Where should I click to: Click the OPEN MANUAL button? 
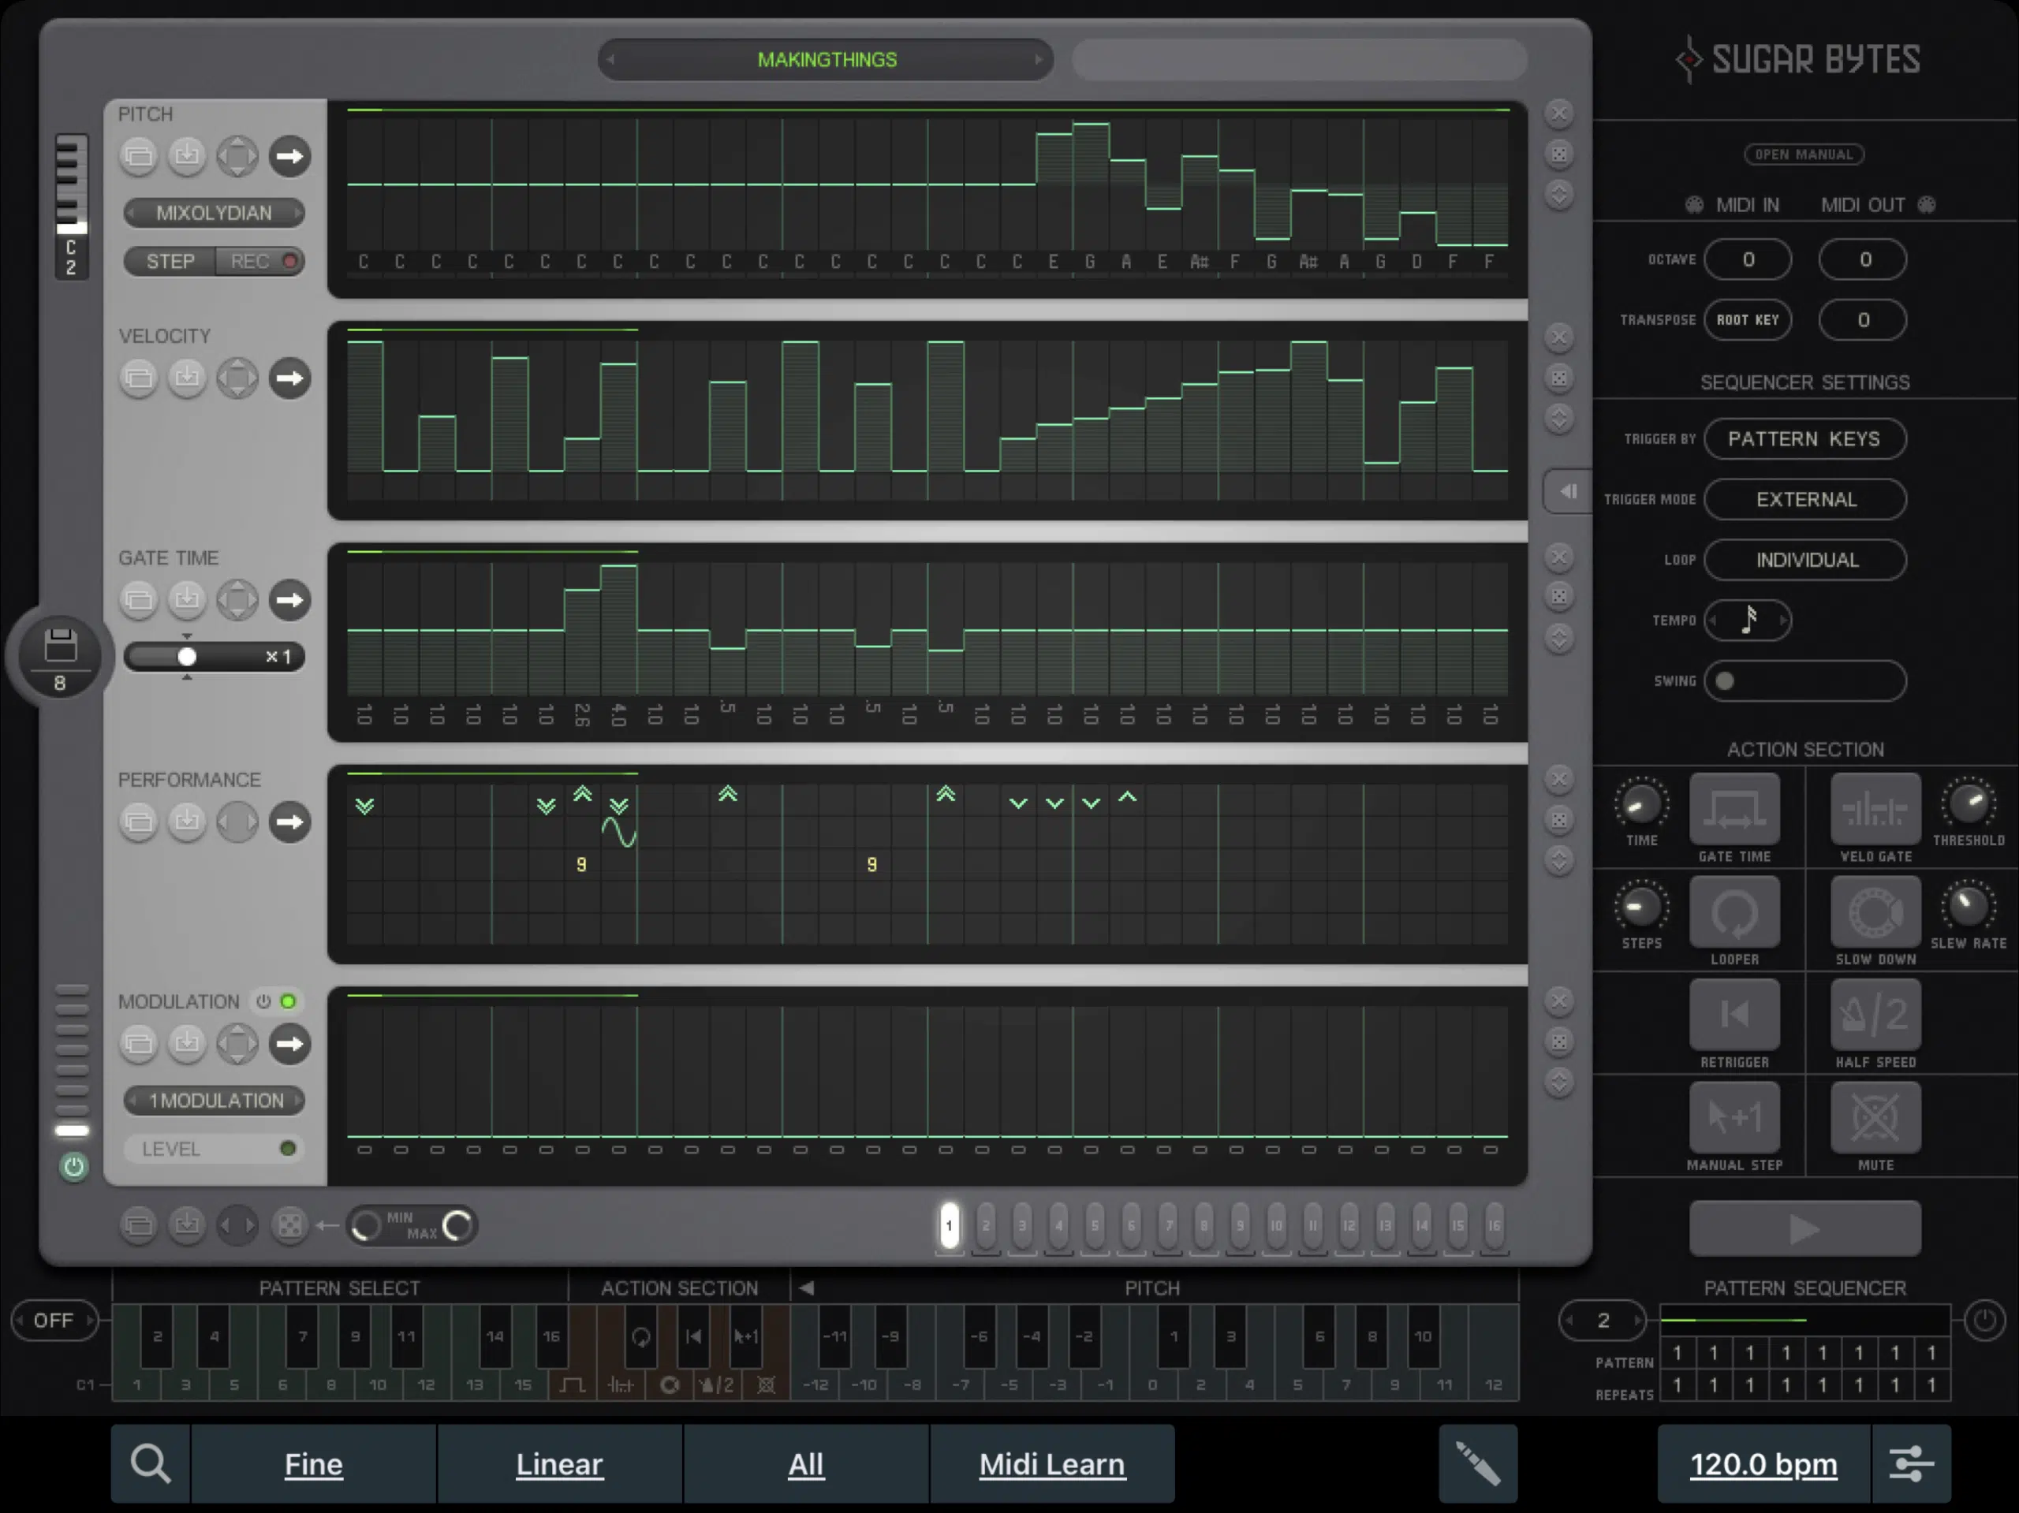coord(1804,155)
